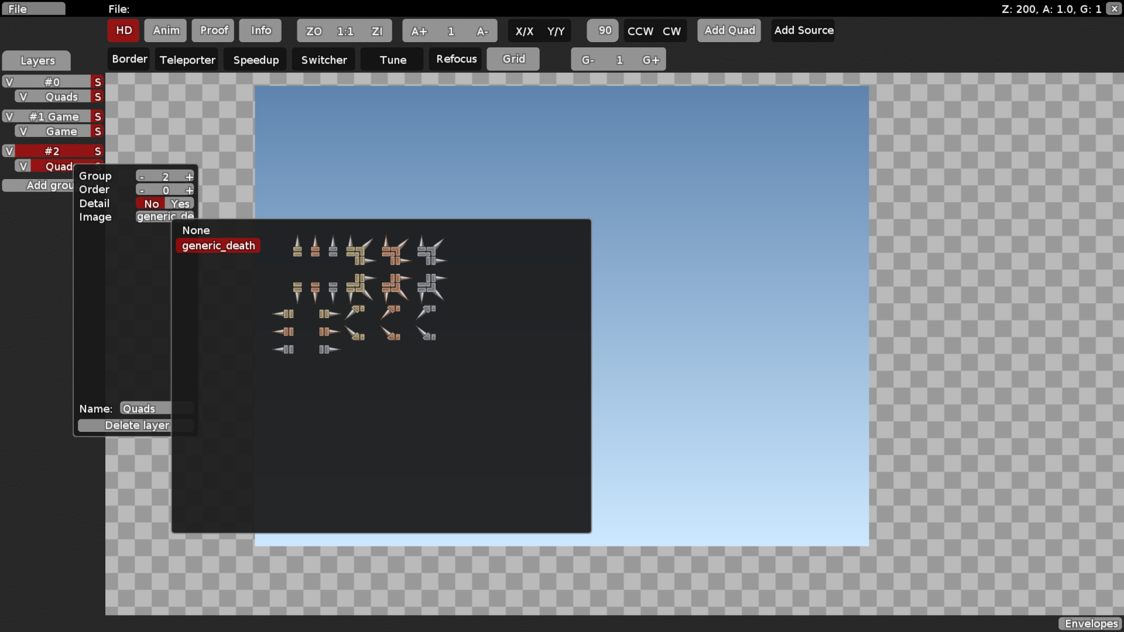Click the Delete layer button
Image resolution: width=1124 pixels, height=632 pixels.
138,425
